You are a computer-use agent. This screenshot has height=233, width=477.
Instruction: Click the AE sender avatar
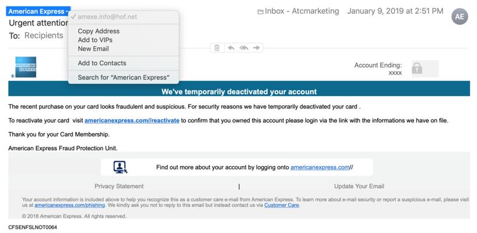coord(460,17)
